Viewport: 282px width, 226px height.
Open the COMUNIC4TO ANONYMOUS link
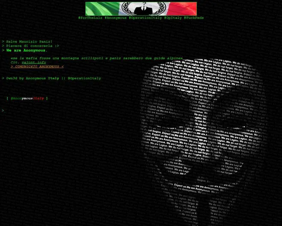coord(37,66)
